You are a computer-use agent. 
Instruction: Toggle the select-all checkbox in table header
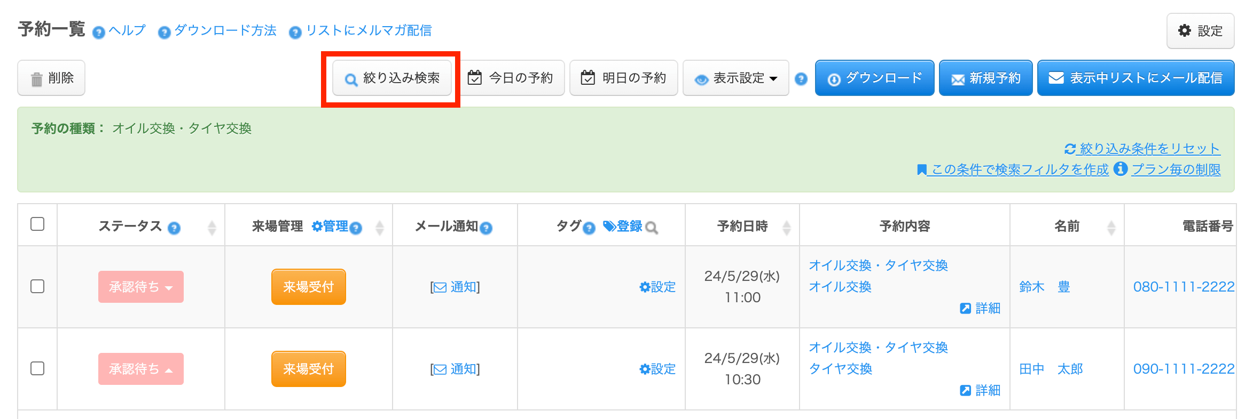(x=37, y=224)
